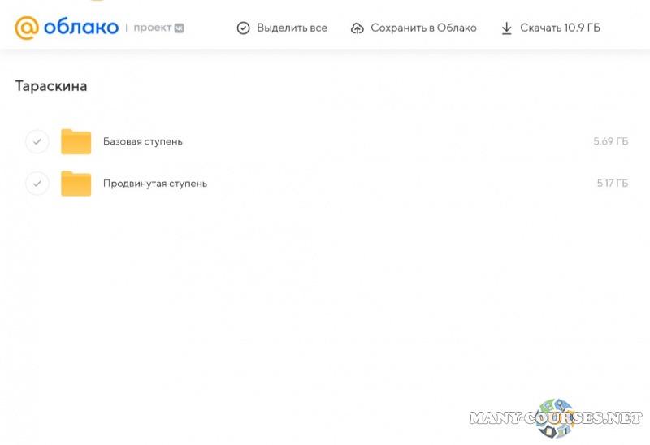Open folder by name Базовая ступень
The image size is (650, 445).
(143, 141)
